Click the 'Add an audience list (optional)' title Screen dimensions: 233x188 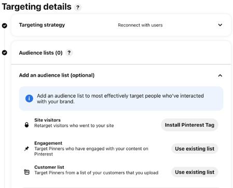pos(57,75)
